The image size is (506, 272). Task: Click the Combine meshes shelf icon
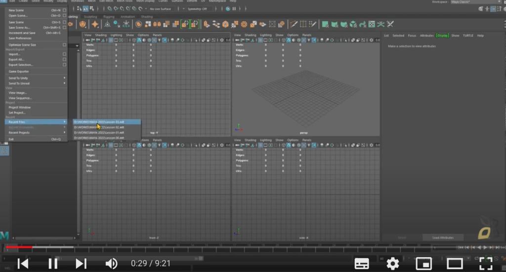[148, 24]
